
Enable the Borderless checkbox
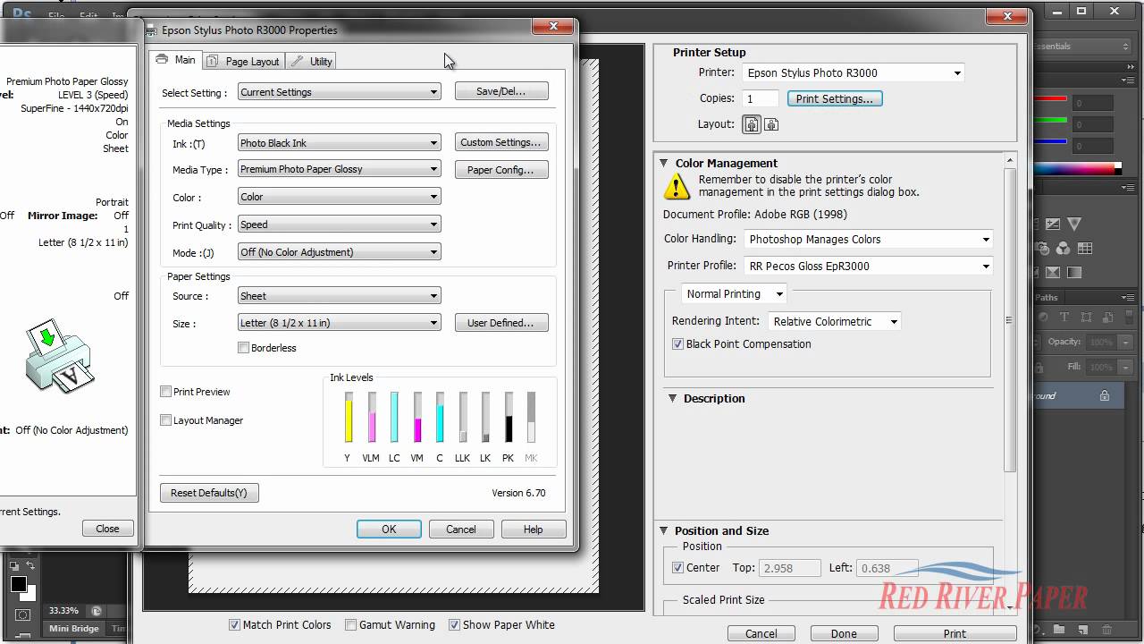pos(243,348)
